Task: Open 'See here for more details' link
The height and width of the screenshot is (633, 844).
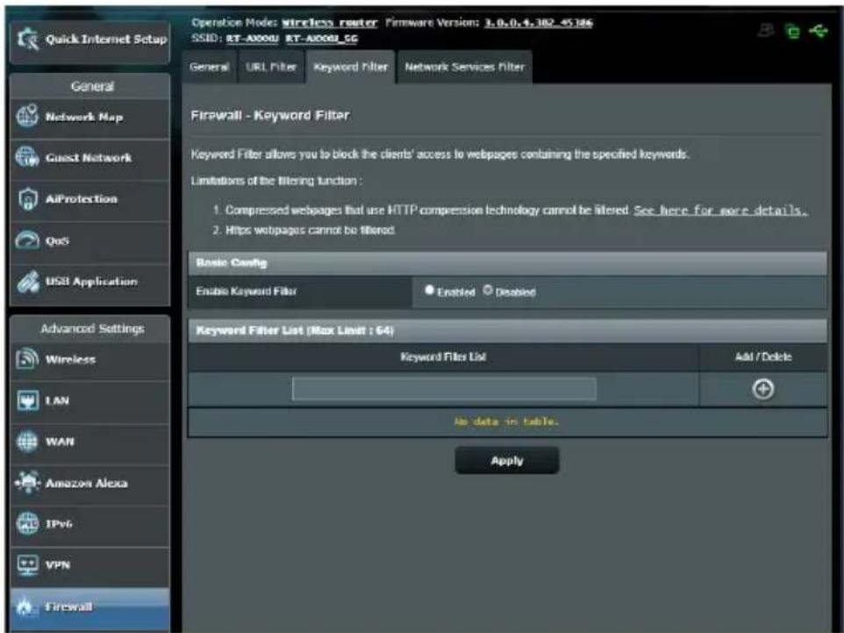Action: point(721,210)
